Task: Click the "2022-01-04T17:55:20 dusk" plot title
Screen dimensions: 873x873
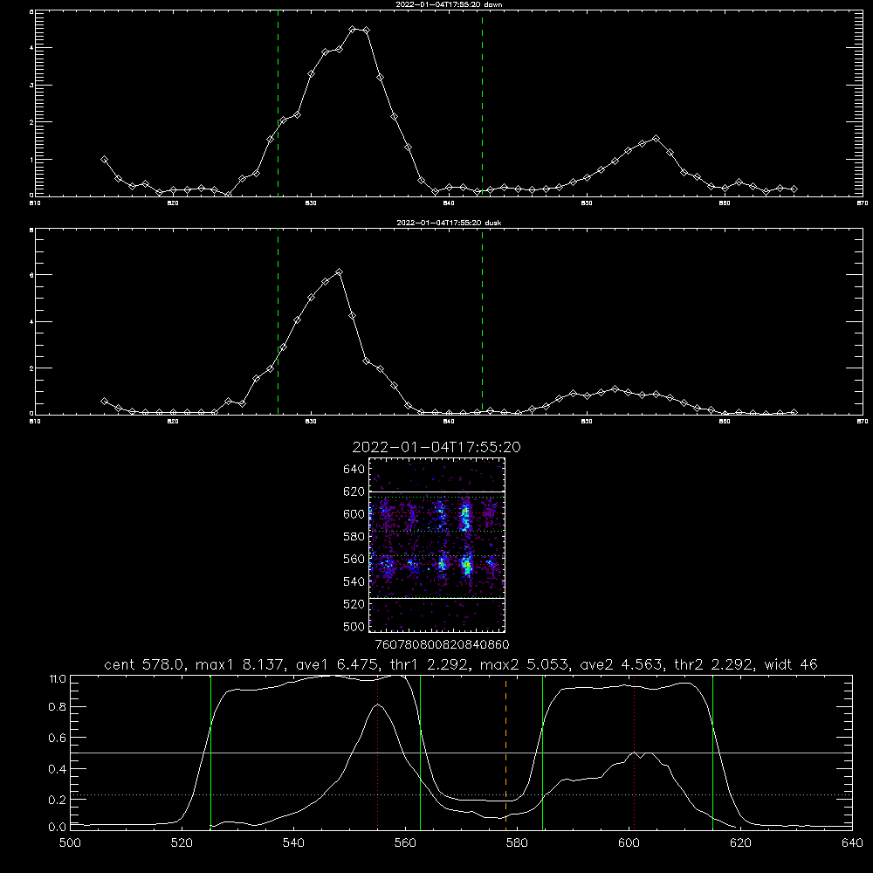Action: click(449, 223)
